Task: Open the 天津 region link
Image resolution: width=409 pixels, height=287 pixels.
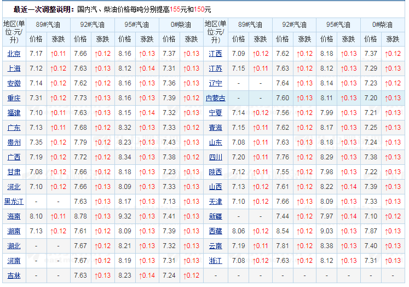Action: coord(216,202)
